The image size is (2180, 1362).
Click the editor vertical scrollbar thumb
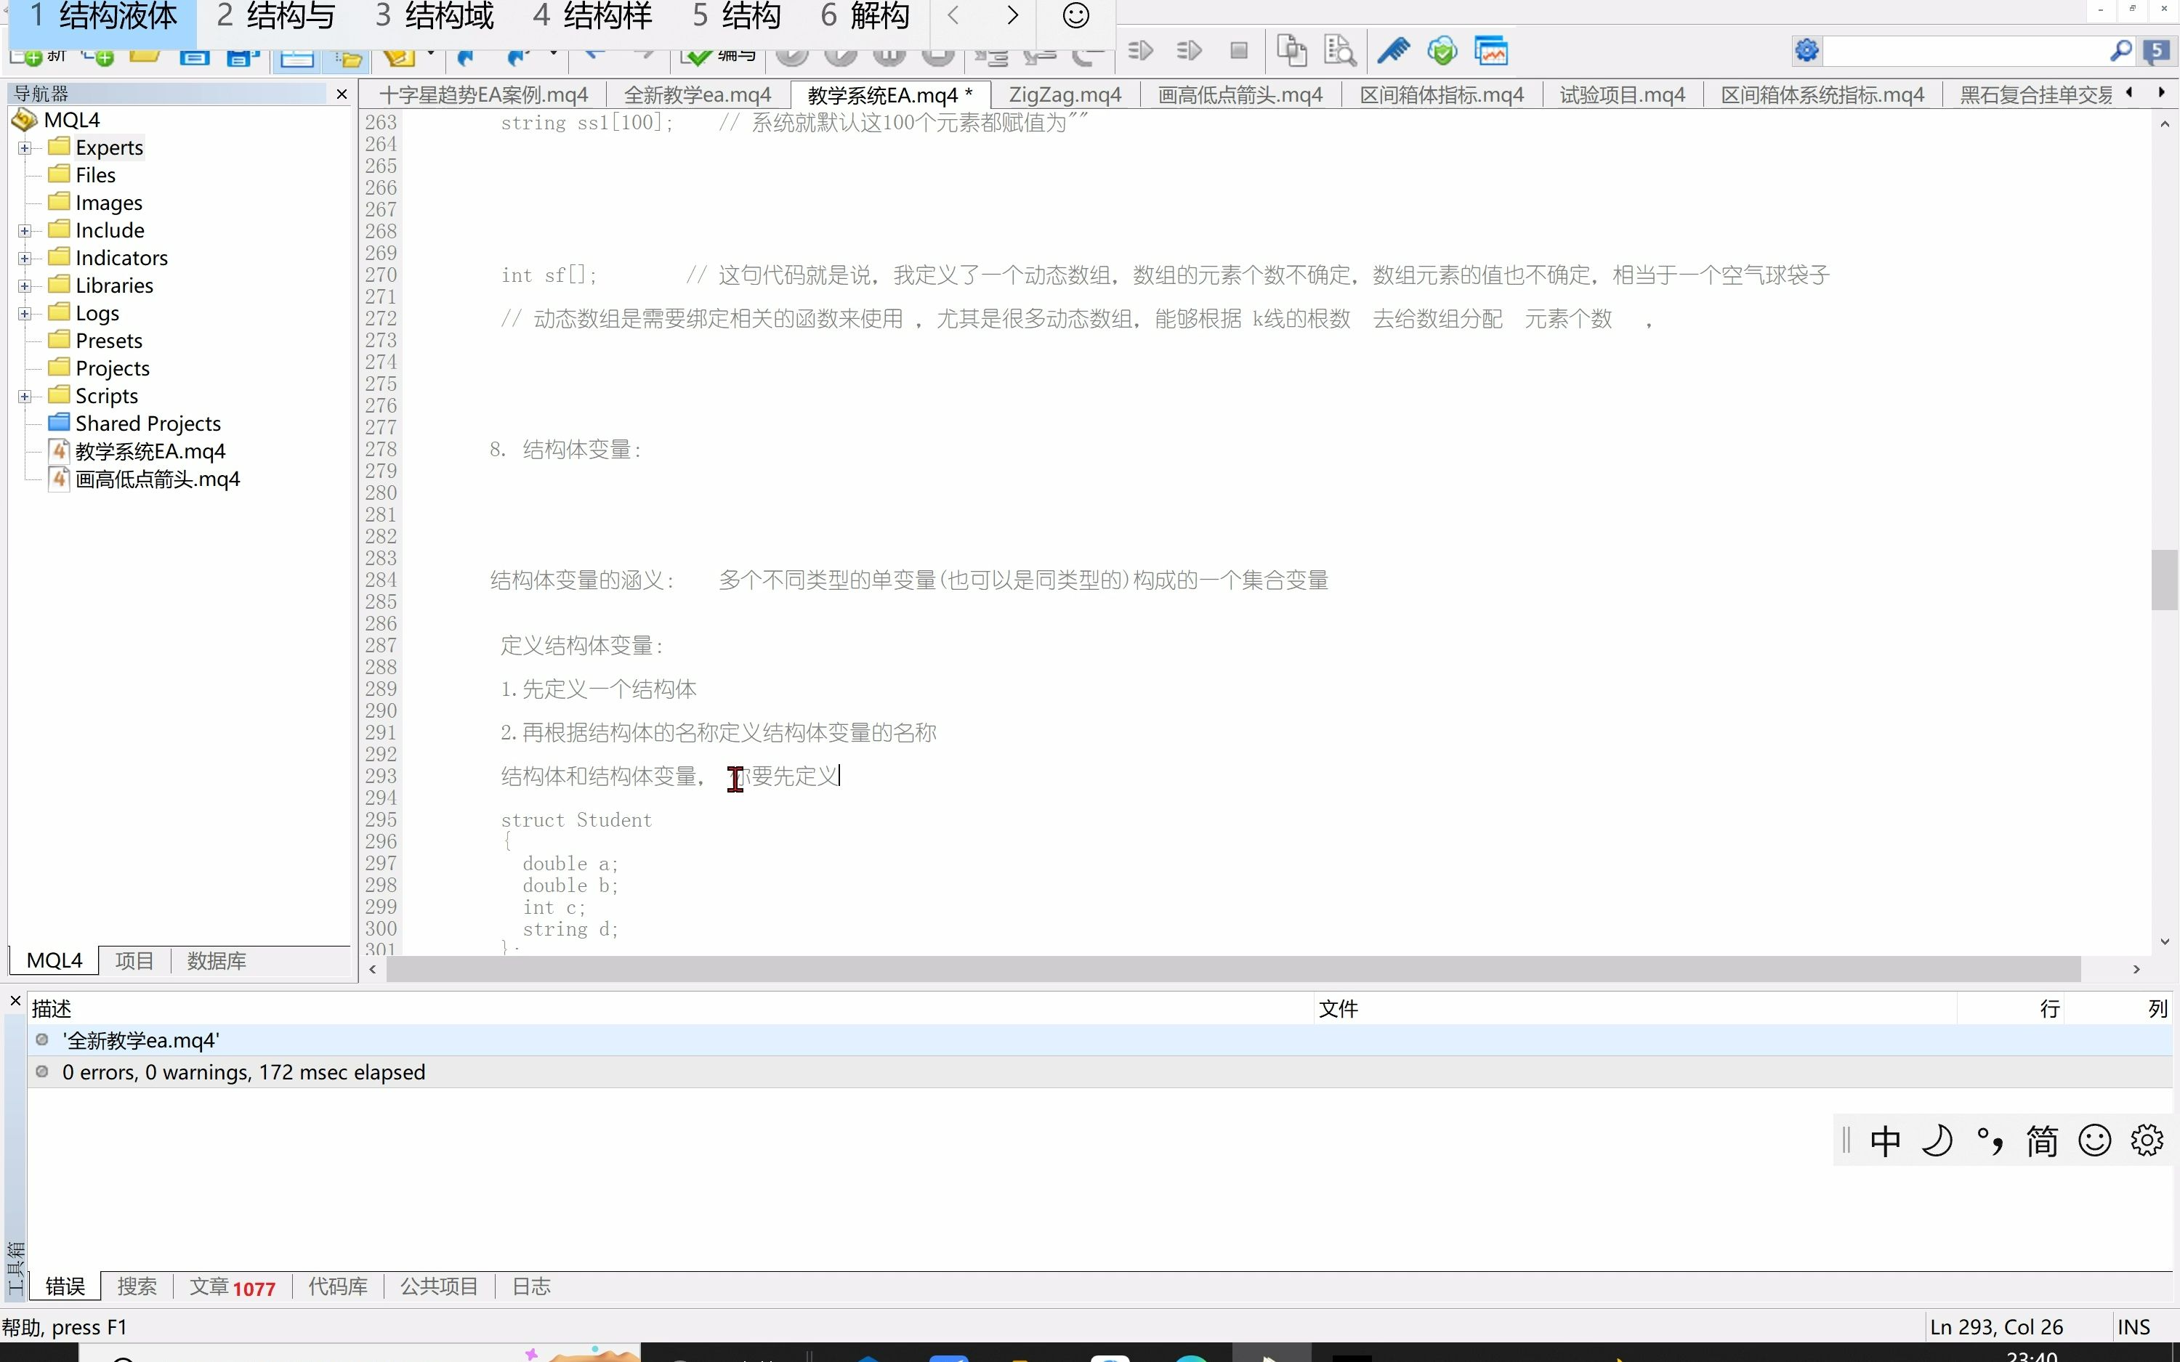pyautogui.click(x=2164, y=579)
